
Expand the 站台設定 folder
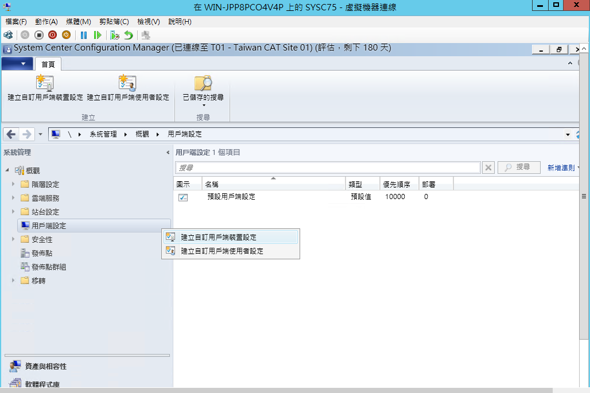[13, 211]
